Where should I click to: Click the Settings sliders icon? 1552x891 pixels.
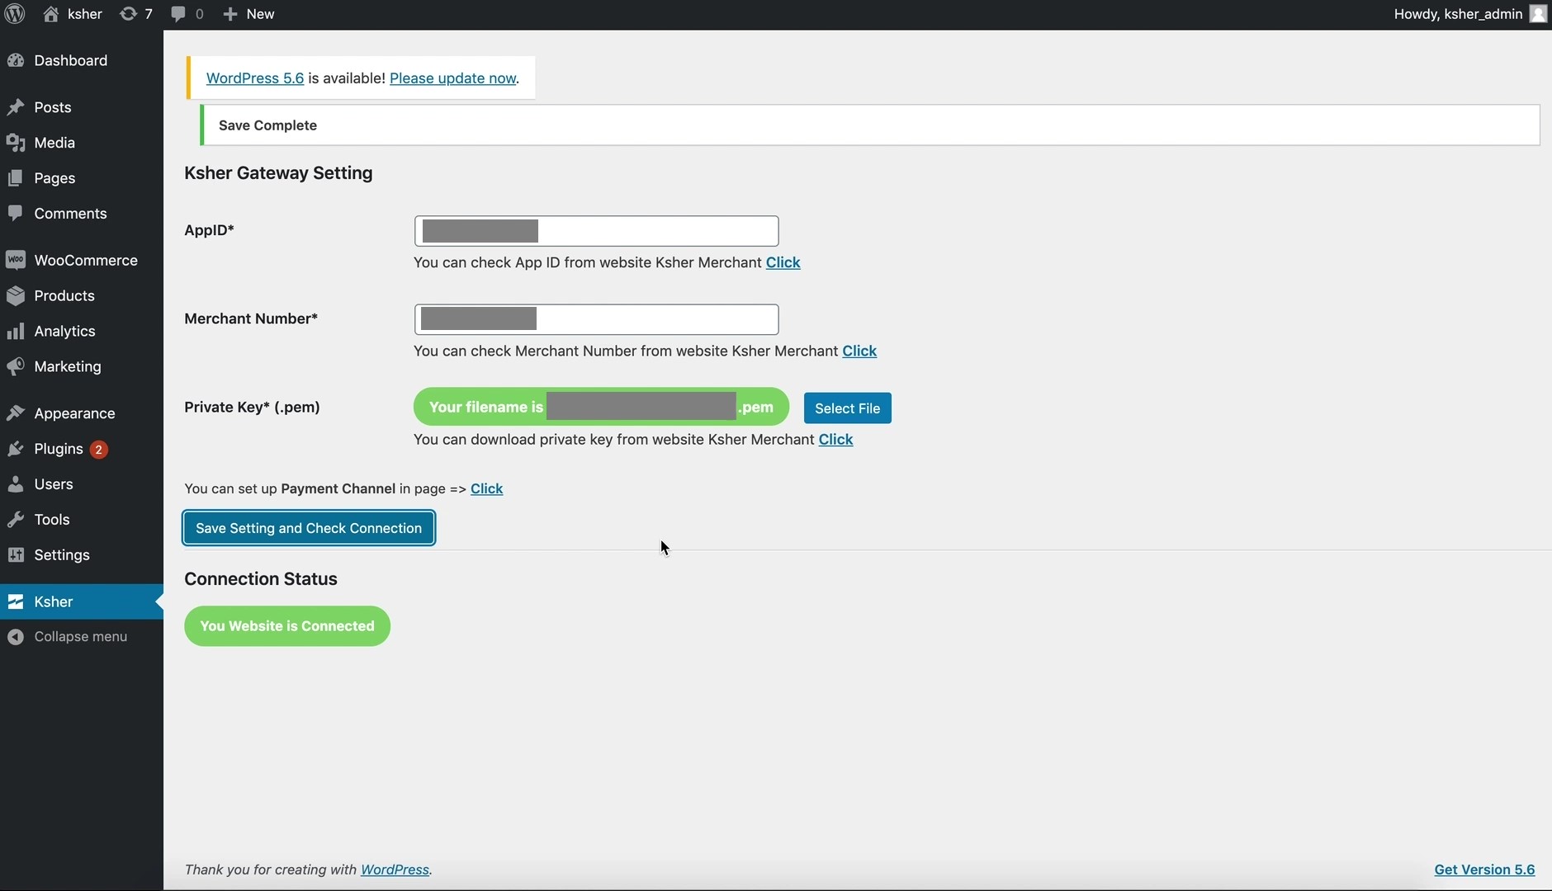16,555
